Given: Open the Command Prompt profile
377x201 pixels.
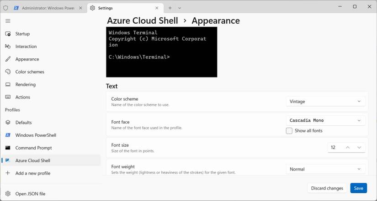Looking at the screenshot, I should (33, 148).
